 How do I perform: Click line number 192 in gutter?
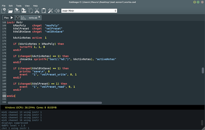coord(4,96)
